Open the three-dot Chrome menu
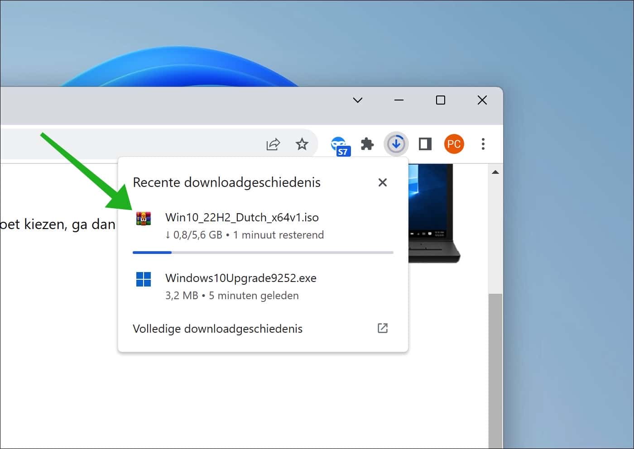The width and height of the screenshot is (634, 449). pos(483,144)
